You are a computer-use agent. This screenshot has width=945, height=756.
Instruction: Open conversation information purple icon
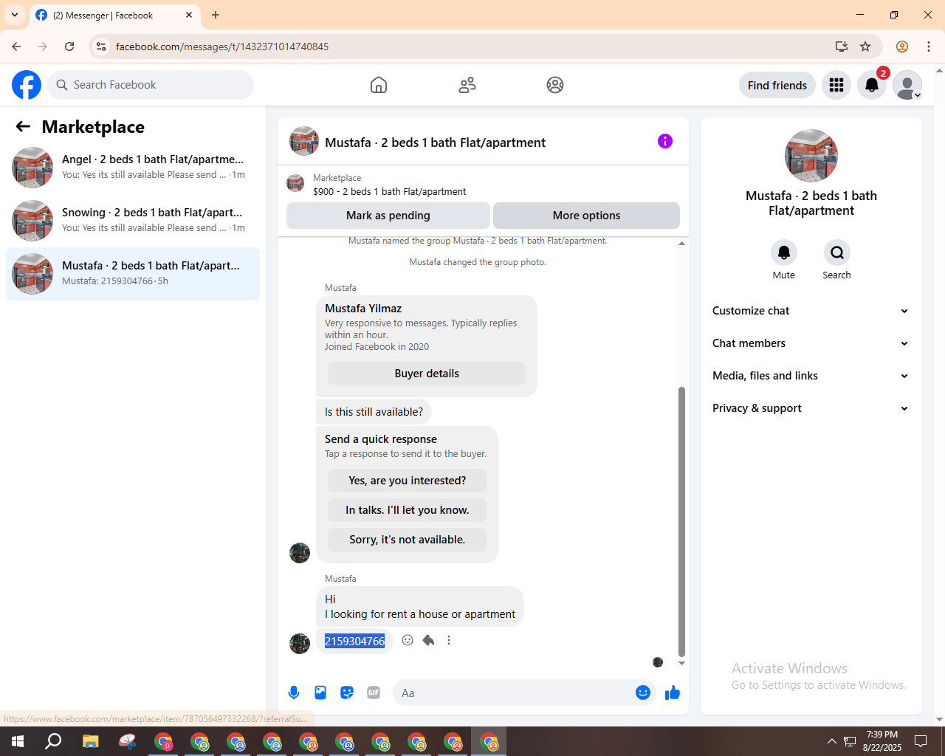[x=665, y=141]
